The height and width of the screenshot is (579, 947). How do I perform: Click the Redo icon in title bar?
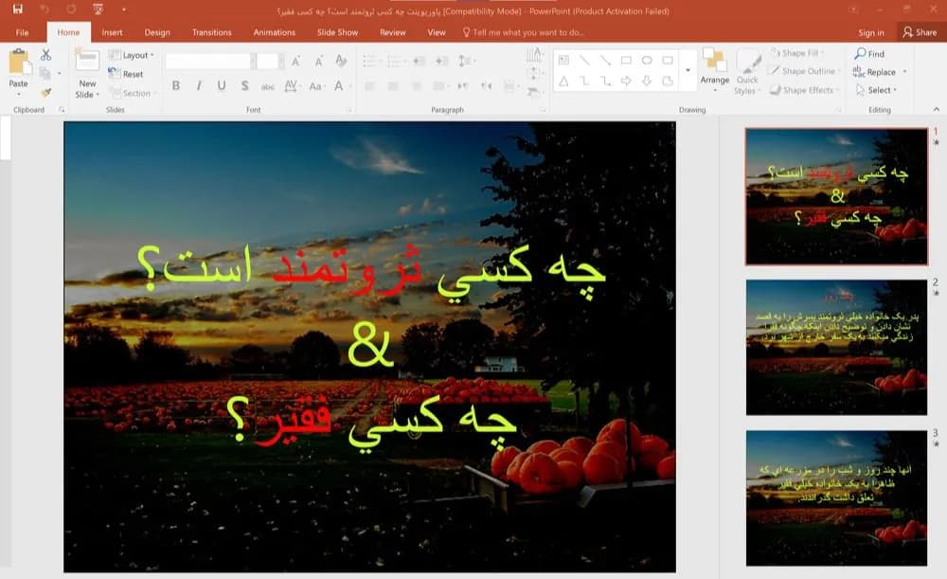71,9
